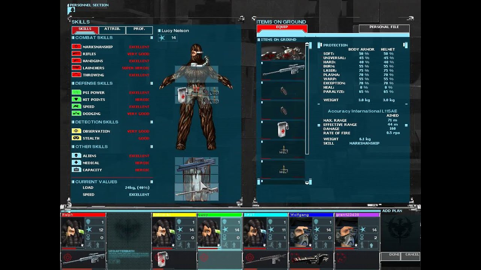
Task: Click the Load value 24kg, (46%)
Action: tap(137, 187)
